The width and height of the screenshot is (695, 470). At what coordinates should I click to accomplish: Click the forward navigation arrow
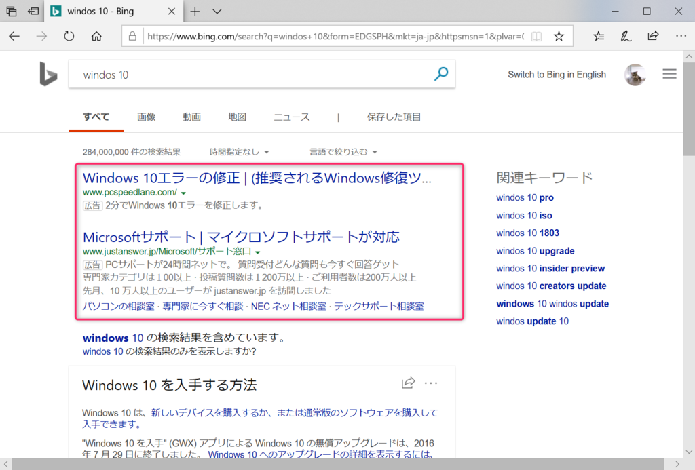pos(41,37)
